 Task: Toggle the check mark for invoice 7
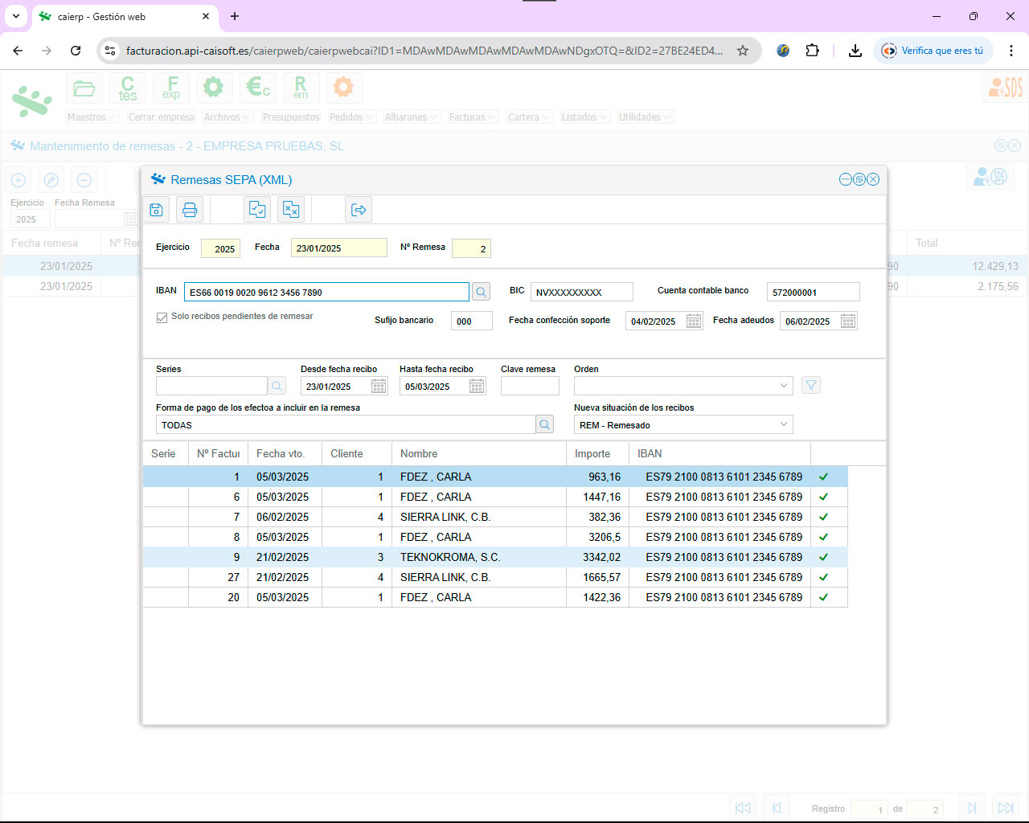pos(823,517)
